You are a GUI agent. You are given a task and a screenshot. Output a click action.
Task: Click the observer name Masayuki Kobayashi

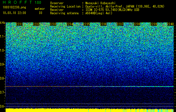pos(100,3)
